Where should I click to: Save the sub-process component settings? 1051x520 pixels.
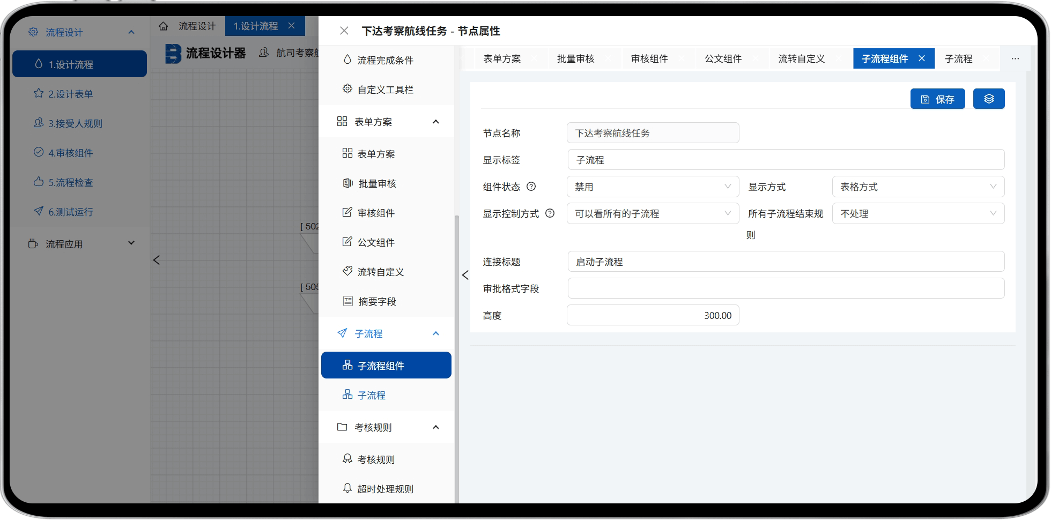pos(937,99)
